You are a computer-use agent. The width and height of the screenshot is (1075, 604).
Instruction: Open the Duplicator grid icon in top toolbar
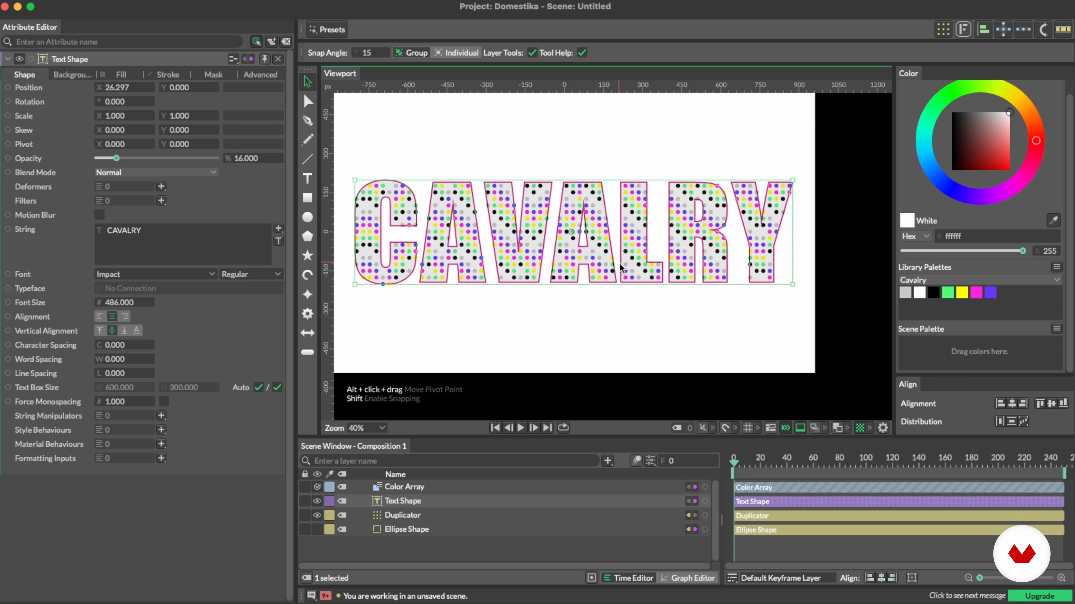coord(943,29)
